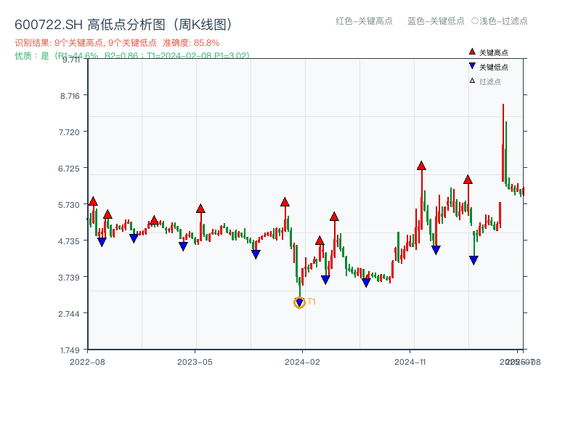Image resolution: width=581 pixels, height=436 pixels.
Task: Click the chart title 600722.SH 高低点分析图
Action: point(123,23)
